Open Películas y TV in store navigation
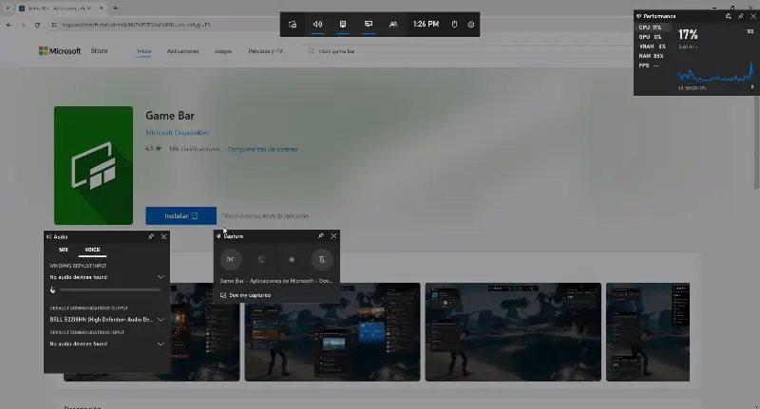This screenshot has width=760, height=409. [265, 51]
